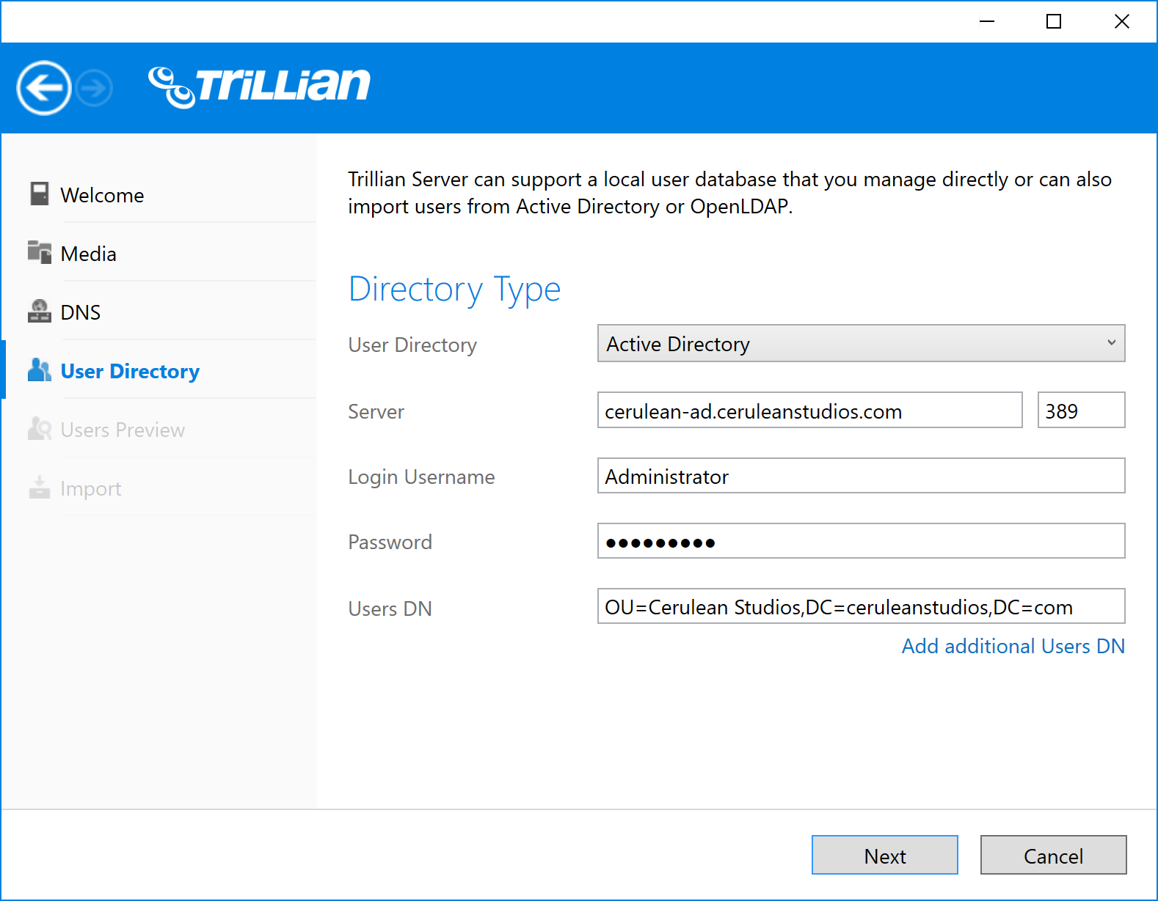Click the Welcome server icon in sidebar

coord(40,194)
